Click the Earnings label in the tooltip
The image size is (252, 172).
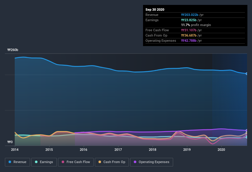152,20
